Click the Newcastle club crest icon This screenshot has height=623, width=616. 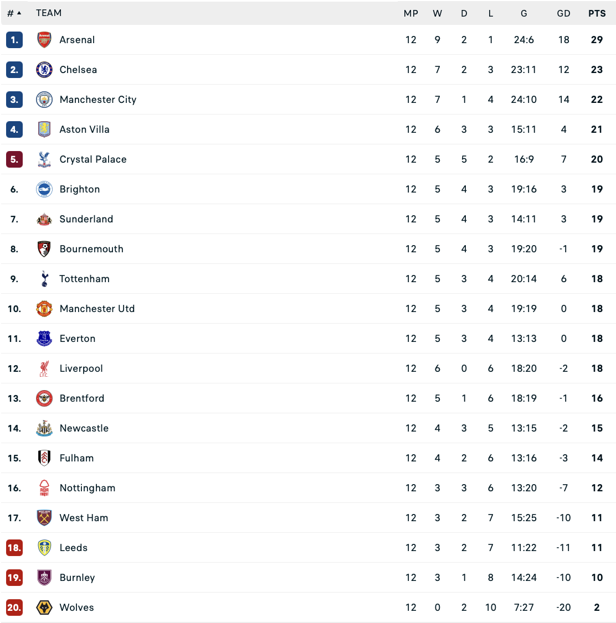pos(44,428)
